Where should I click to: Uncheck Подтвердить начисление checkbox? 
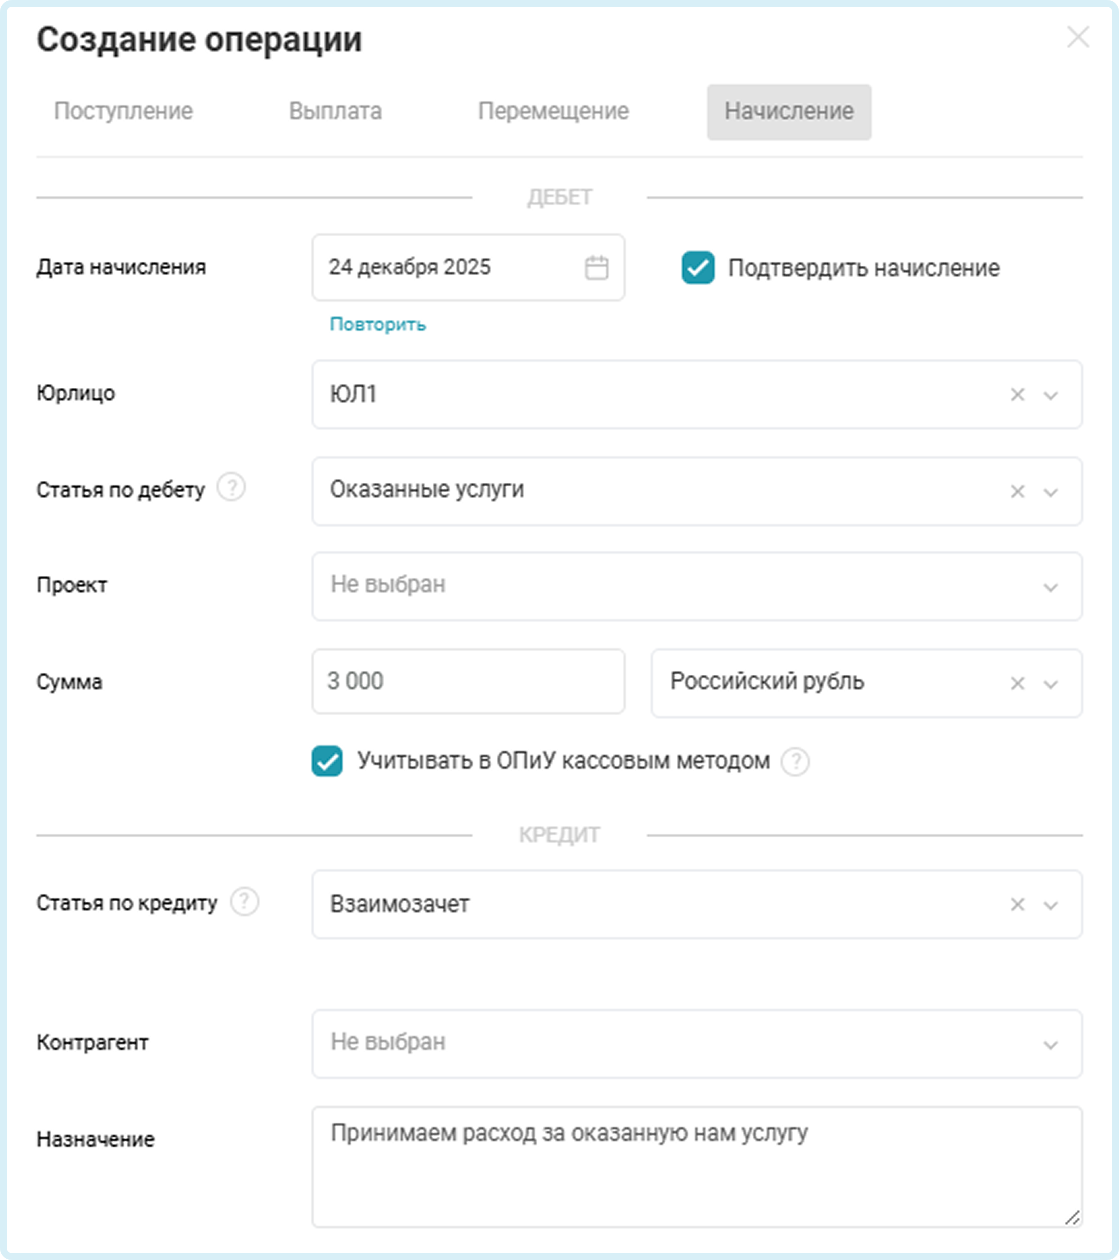click(x=698, y=267)
